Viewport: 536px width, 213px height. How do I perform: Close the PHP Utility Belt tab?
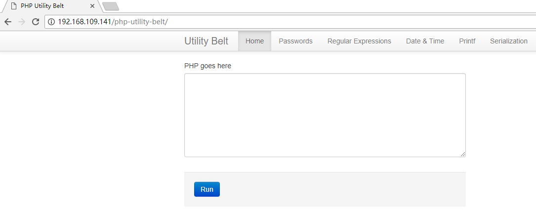(92, 6)
